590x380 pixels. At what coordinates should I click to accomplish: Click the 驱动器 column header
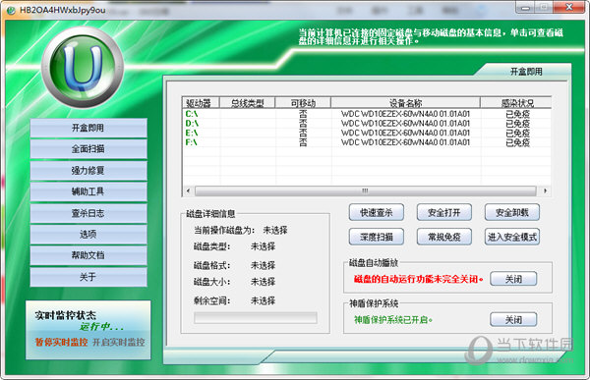(x=201, y=103)
